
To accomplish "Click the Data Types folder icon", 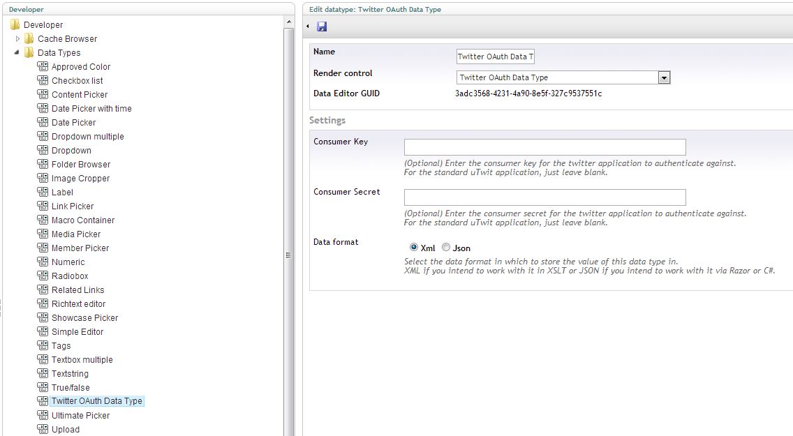I will coord(29,52).
